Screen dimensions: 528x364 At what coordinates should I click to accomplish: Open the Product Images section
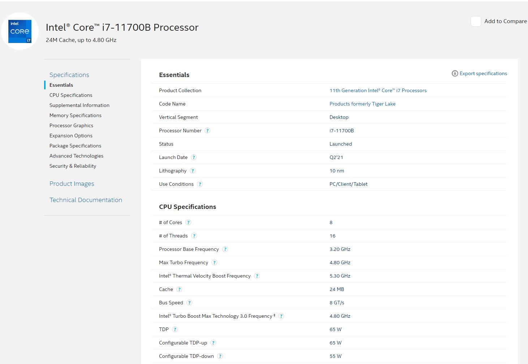coord(72,184)
